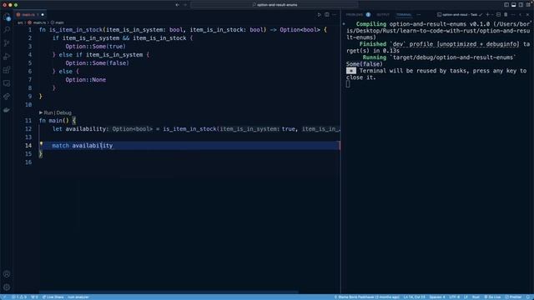
Task: Click line number 14 in gutter
Action: point(28,146)
